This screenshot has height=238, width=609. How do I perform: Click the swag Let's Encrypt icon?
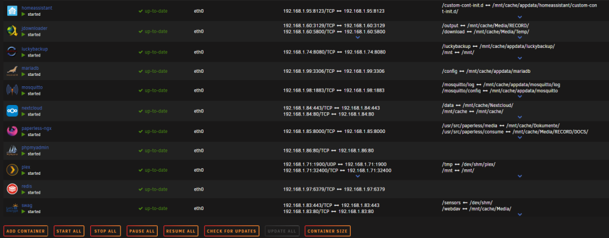click(x=12, y=209)
